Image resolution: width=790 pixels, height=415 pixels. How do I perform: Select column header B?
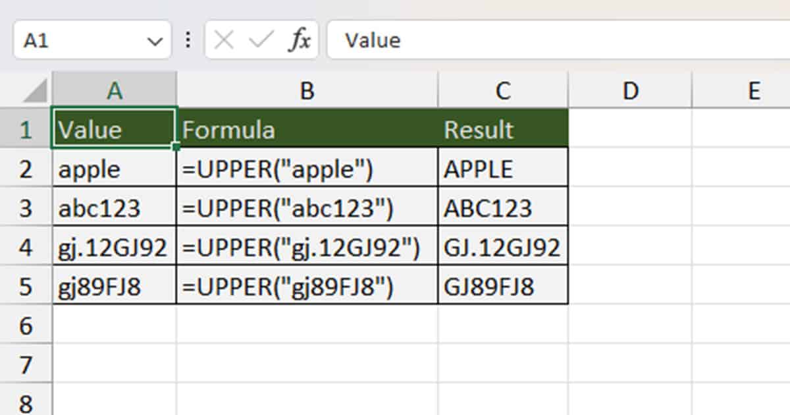point(307,90)
